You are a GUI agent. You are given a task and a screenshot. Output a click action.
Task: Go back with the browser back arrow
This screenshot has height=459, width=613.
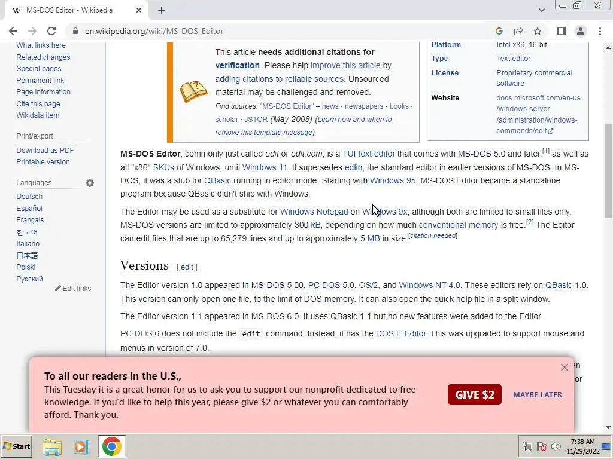point(13,31)
